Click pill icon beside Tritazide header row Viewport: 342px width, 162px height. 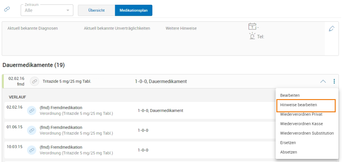pos(34,81)
